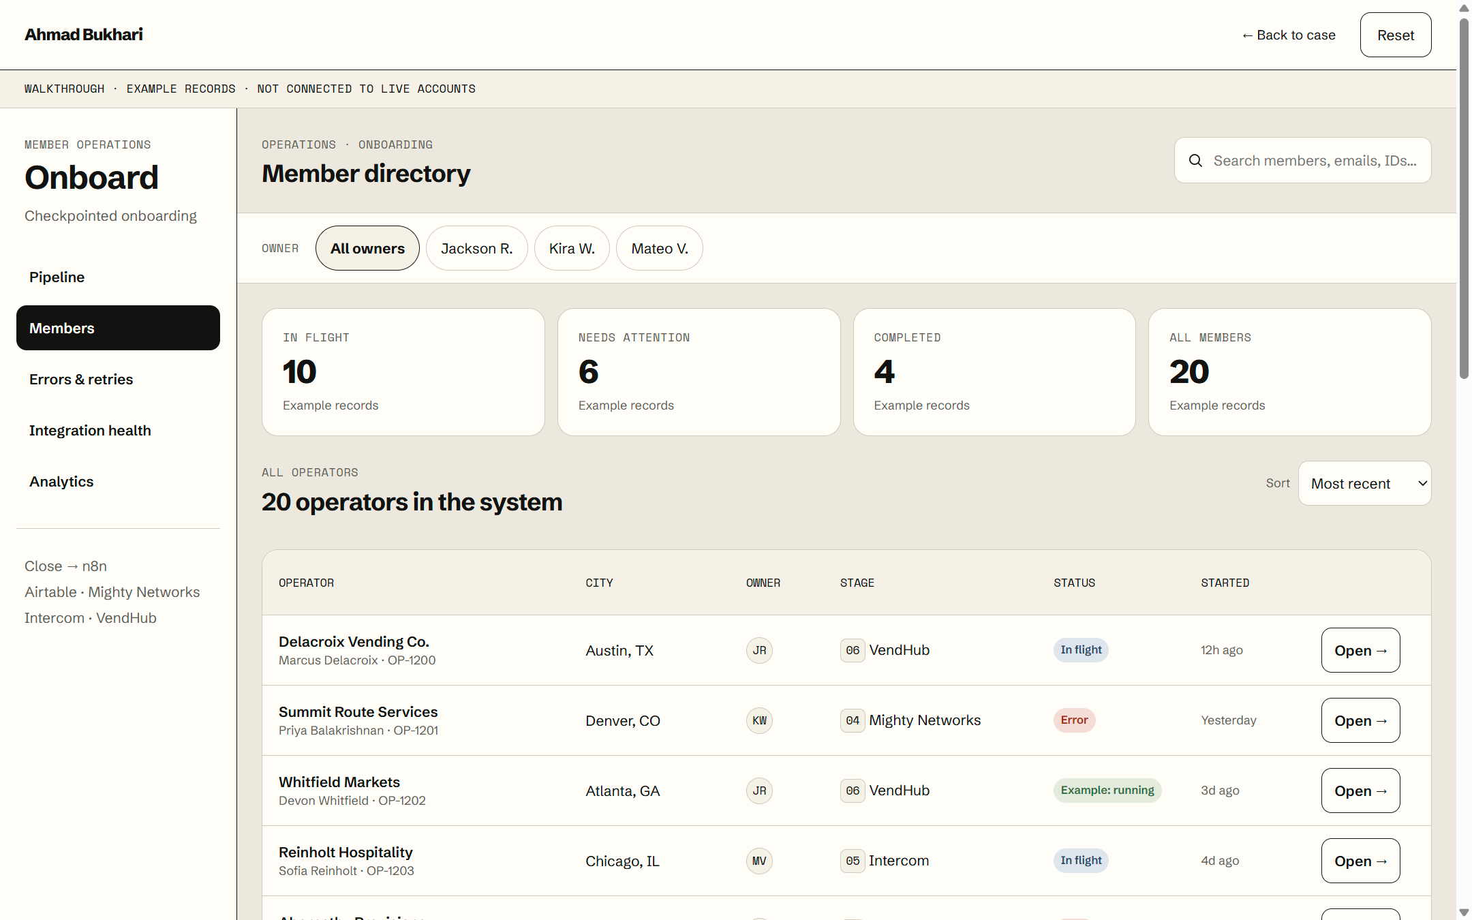Viewport: 1472px width, 920px height.
Task: Filter by owner Mateo V.
Action: 660,248
